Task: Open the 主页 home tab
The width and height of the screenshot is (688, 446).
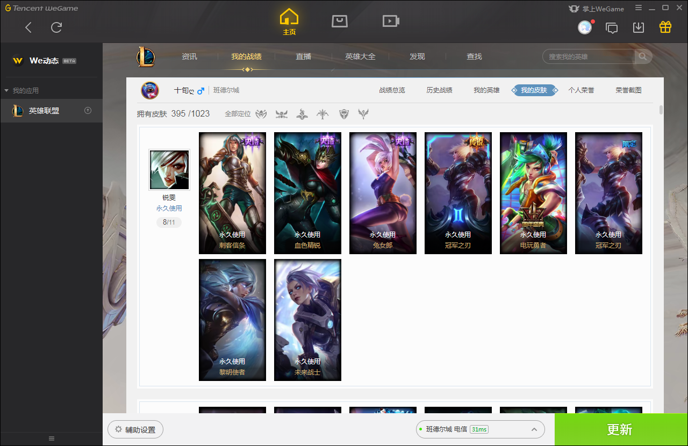Action: click(289, 22)
